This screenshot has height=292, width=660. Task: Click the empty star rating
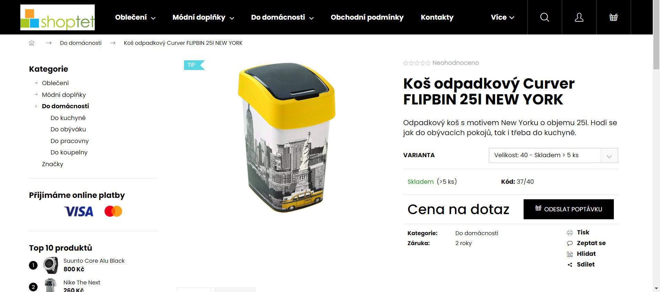tap(417, 63)
